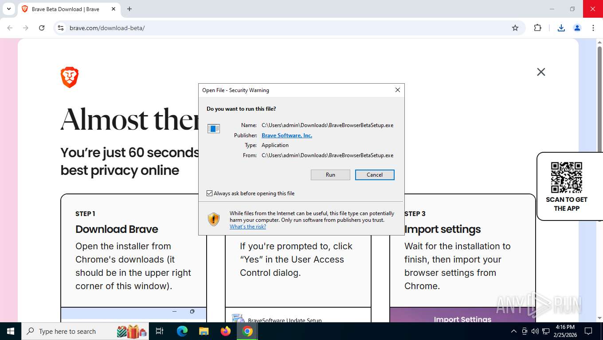Close the Almost there page overlay

541,72
